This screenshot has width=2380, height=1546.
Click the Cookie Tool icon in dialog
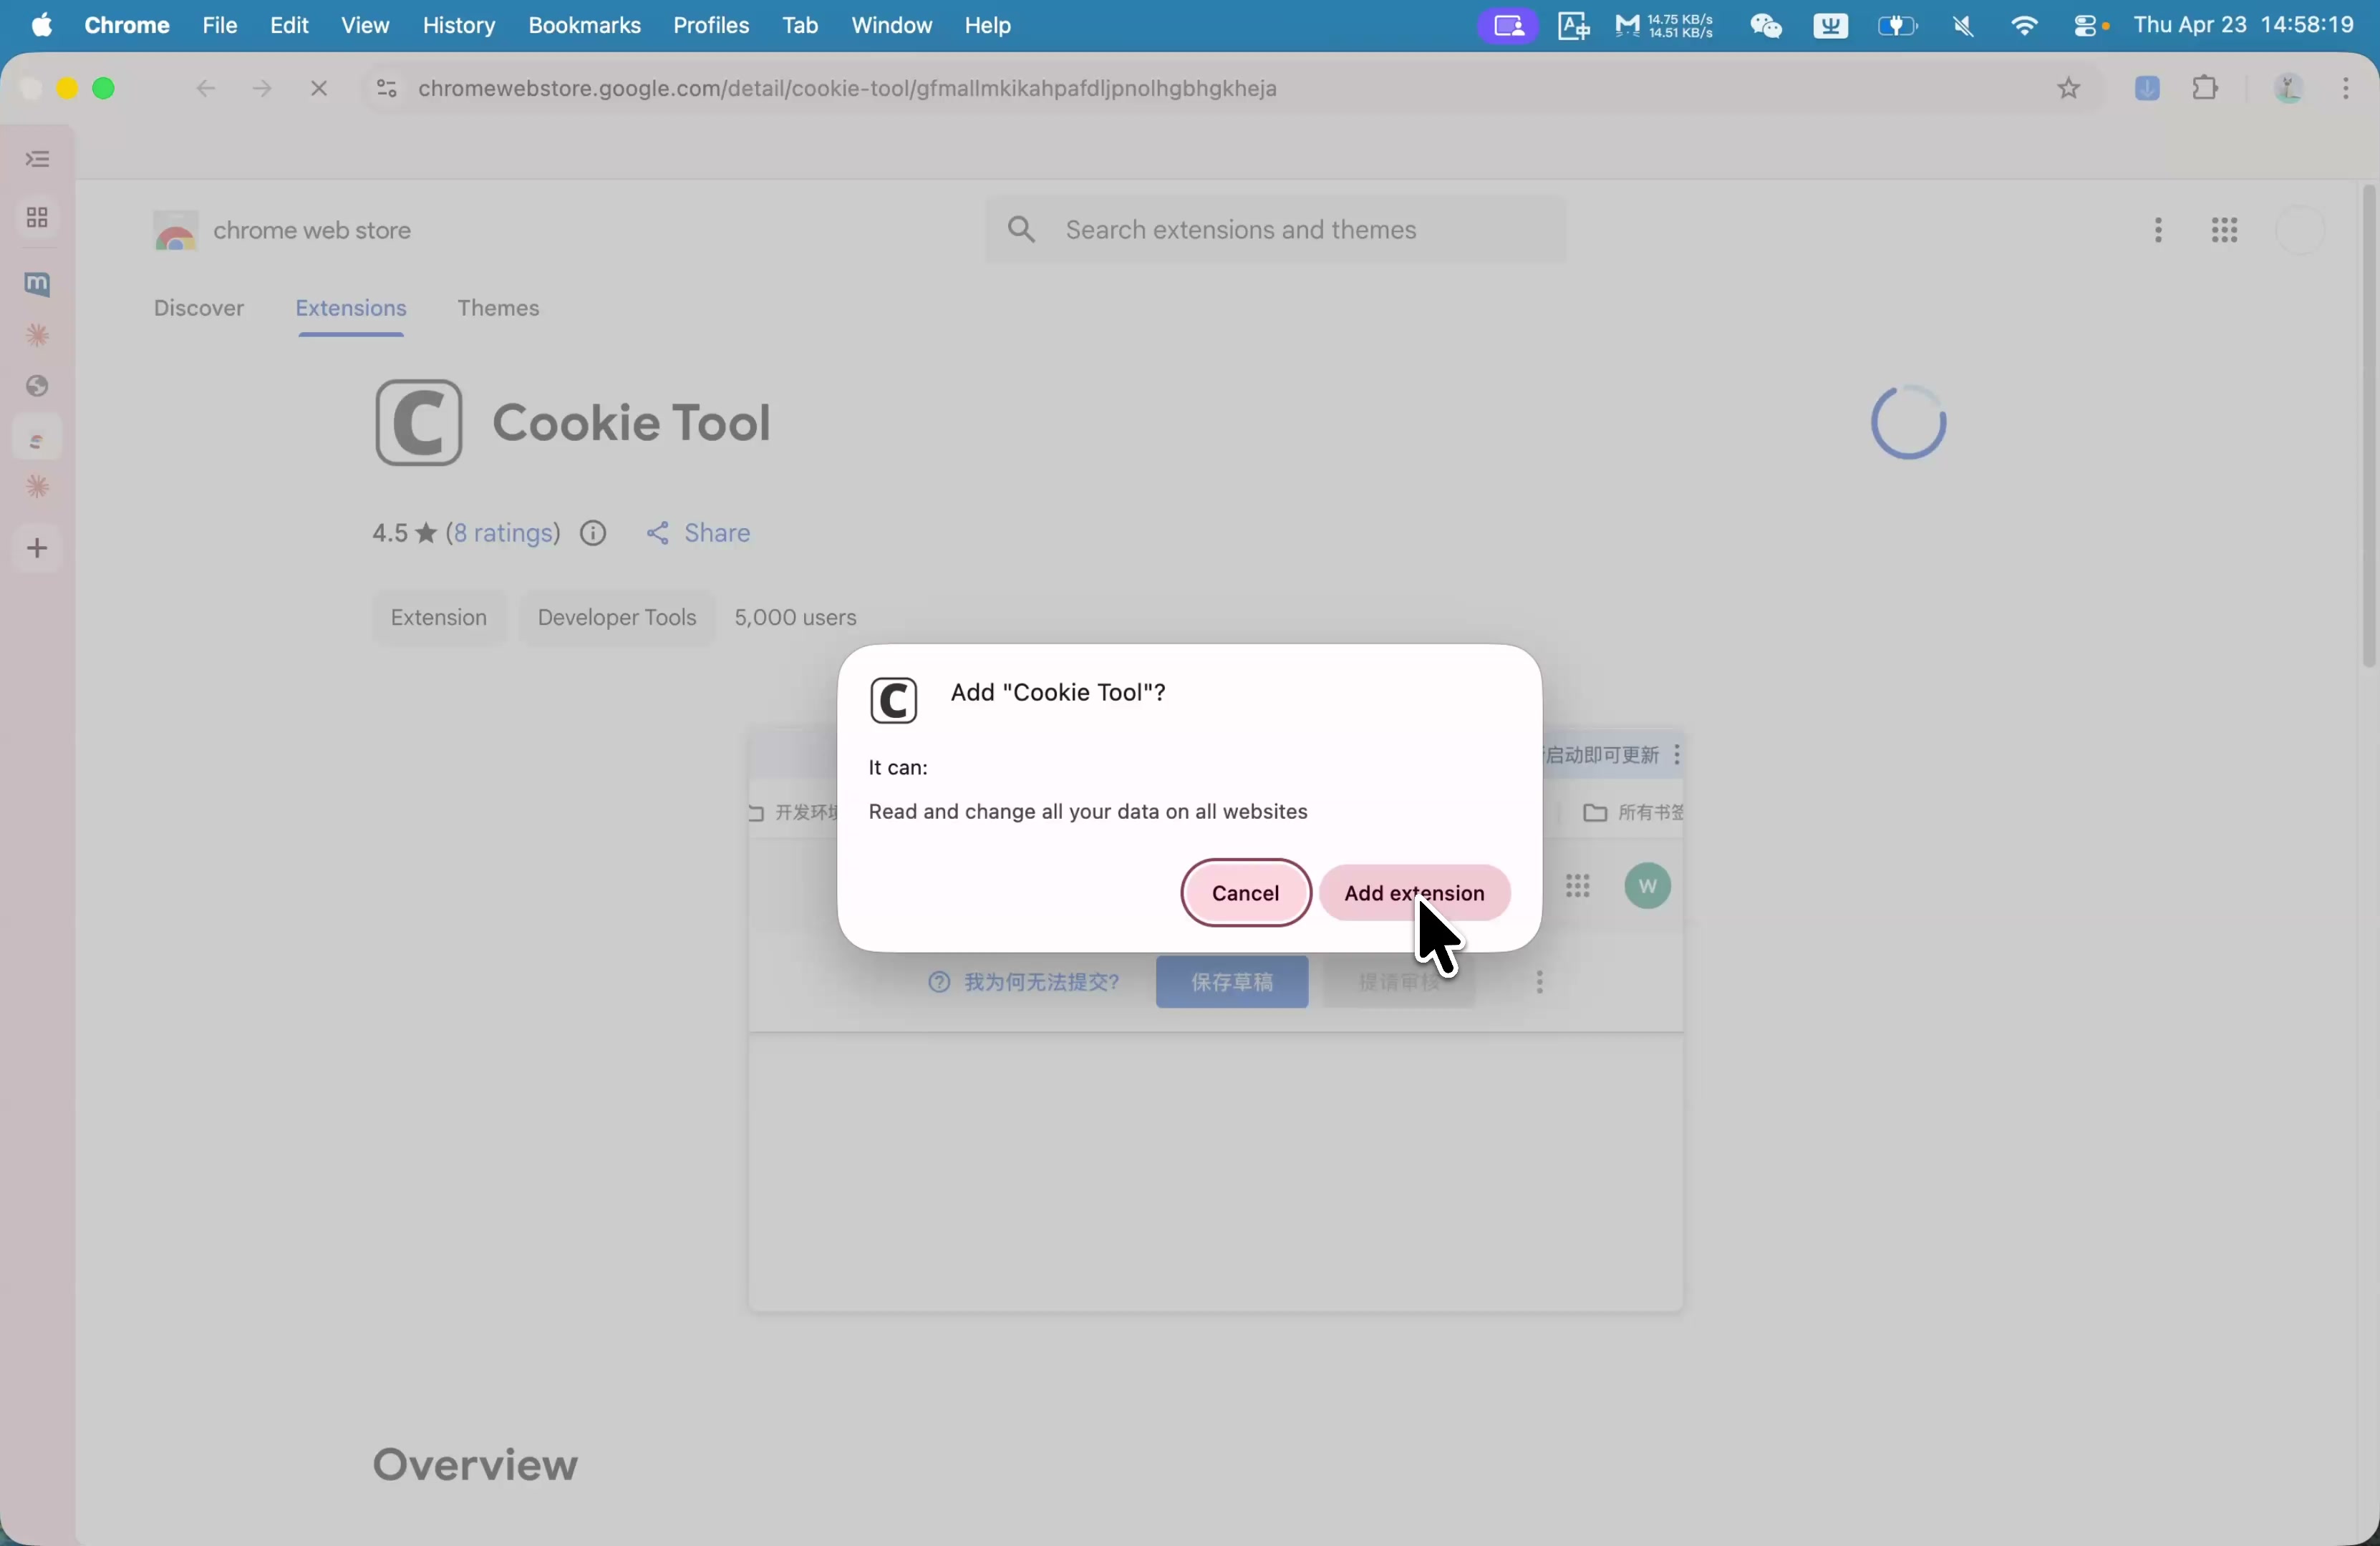(893, 701)
